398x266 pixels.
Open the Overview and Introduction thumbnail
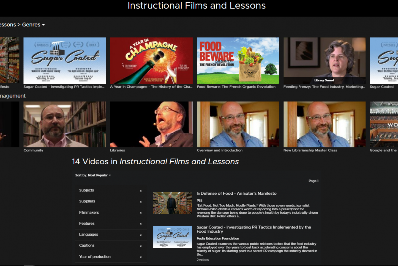pyautogui.click(x=238, y=125)
